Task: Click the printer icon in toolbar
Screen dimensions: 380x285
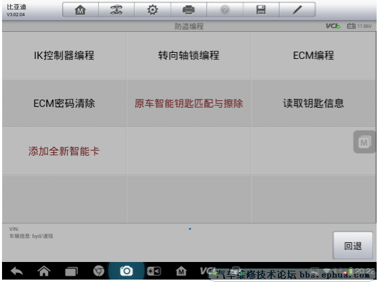Action: pos(189,10)
